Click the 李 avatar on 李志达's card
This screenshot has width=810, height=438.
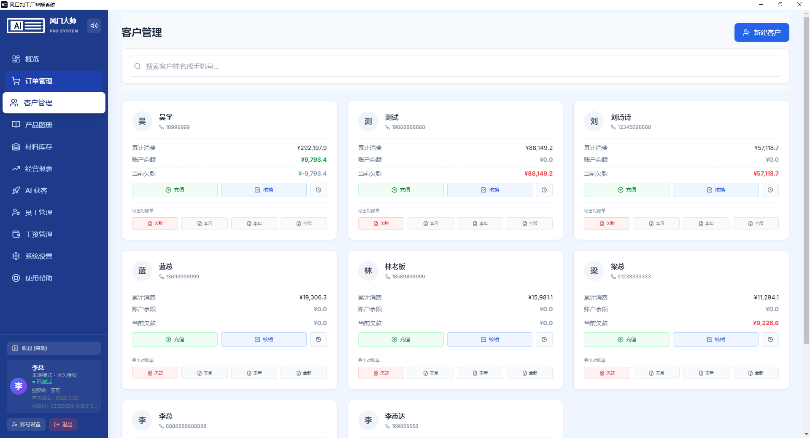click(368, 420)
